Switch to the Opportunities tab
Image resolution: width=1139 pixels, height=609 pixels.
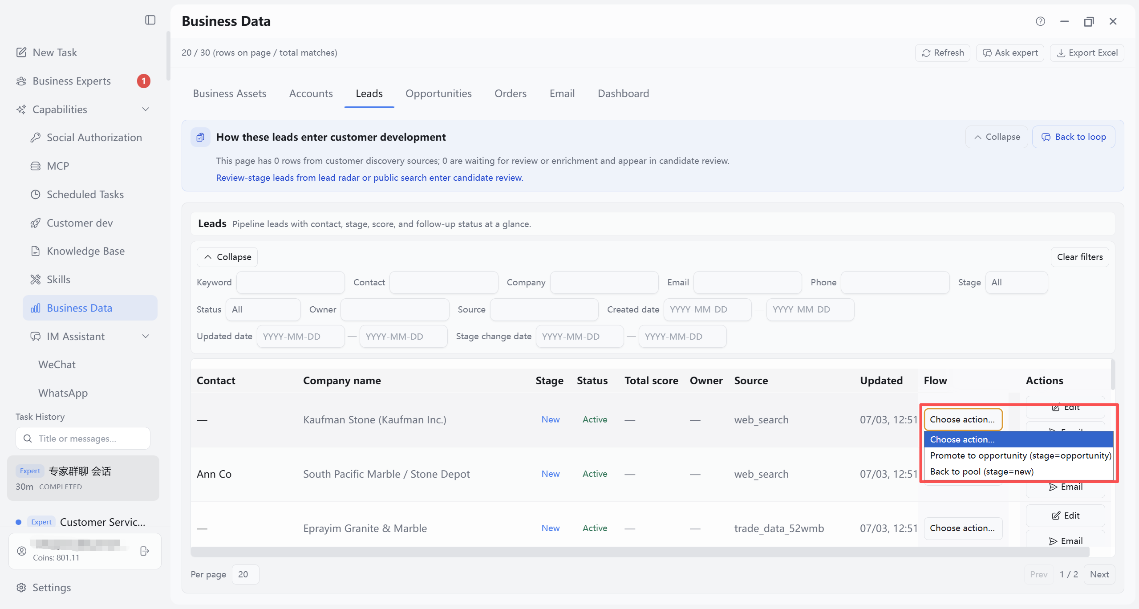pos(438,93)
